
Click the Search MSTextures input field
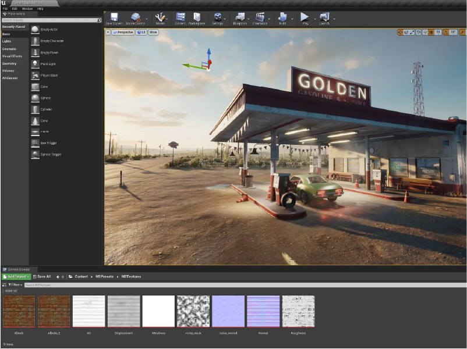245,285
